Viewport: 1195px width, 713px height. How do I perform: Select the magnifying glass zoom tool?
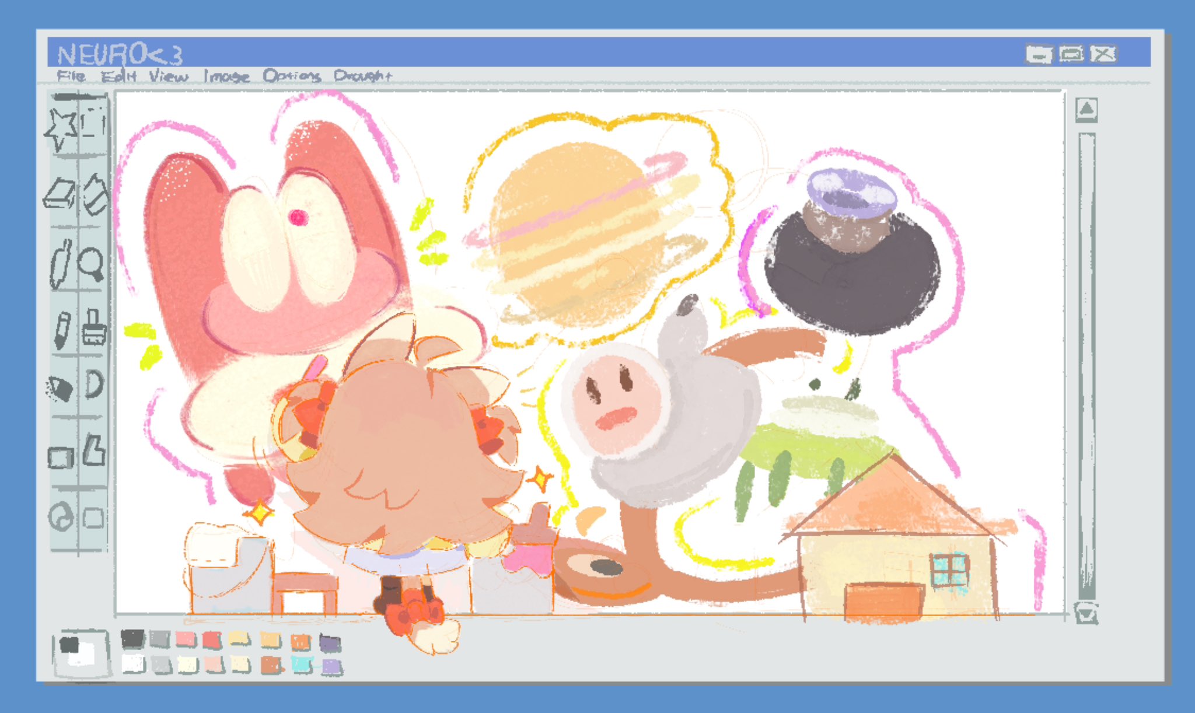click(x=92, y=264)
